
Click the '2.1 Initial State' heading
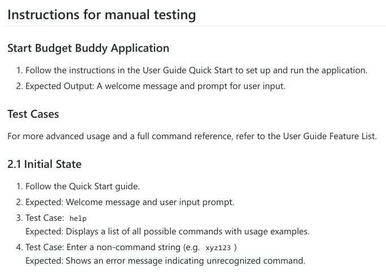[45, 164]
